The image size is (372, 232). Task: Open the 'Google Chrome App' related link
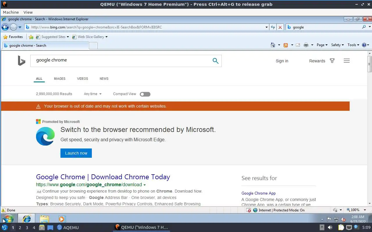(259, 193)
